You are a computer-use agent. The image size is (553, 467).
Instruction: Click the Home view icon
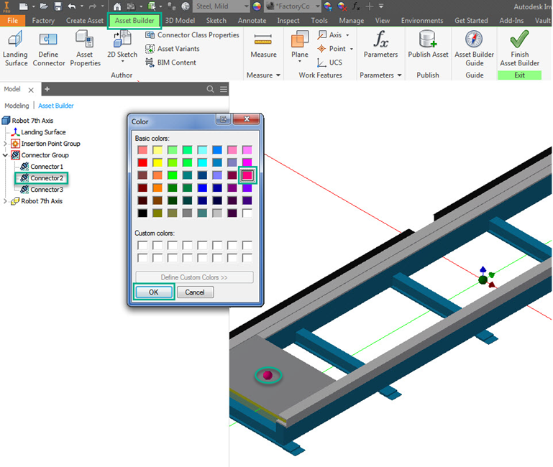[x=117, y=6]
